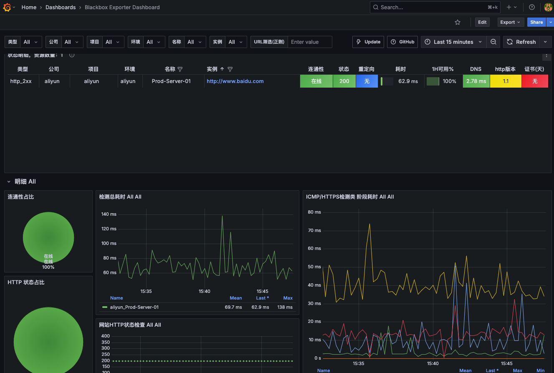
Task: Open the user avatar profile menu
Action: (549, 7)
